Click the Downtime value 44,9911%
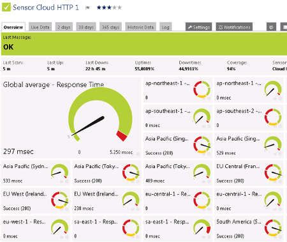Screen dimensions: 287x242 (188, 69)
